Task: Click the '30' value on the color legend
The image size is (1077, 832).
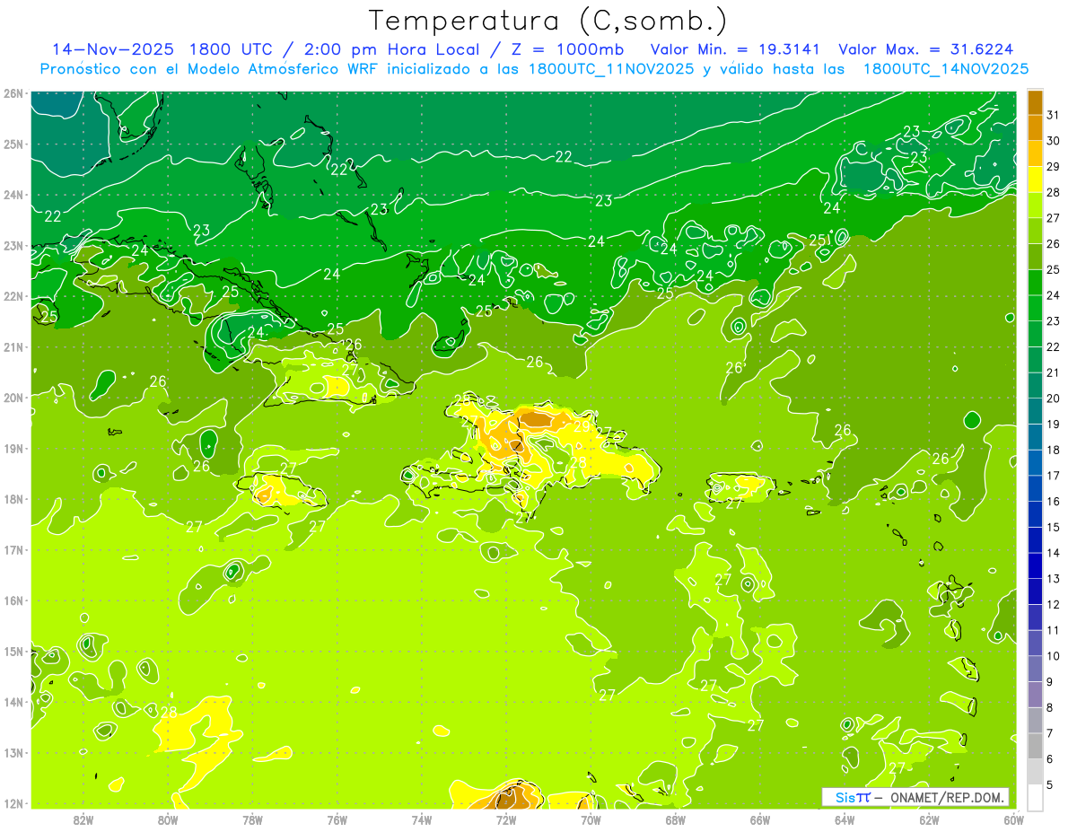Action: coord(1054,141)
